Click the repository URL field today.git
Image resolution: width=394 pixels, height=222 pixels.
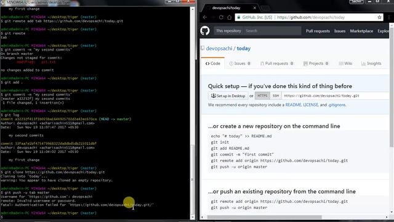[336, 96]
